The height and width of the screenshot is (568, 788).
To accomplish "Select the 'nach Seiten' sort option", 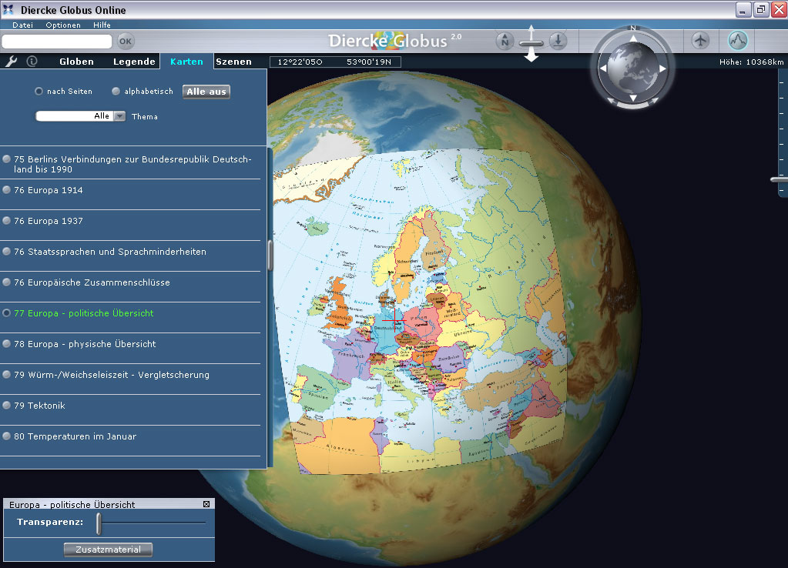I will (x=39, y=92).
